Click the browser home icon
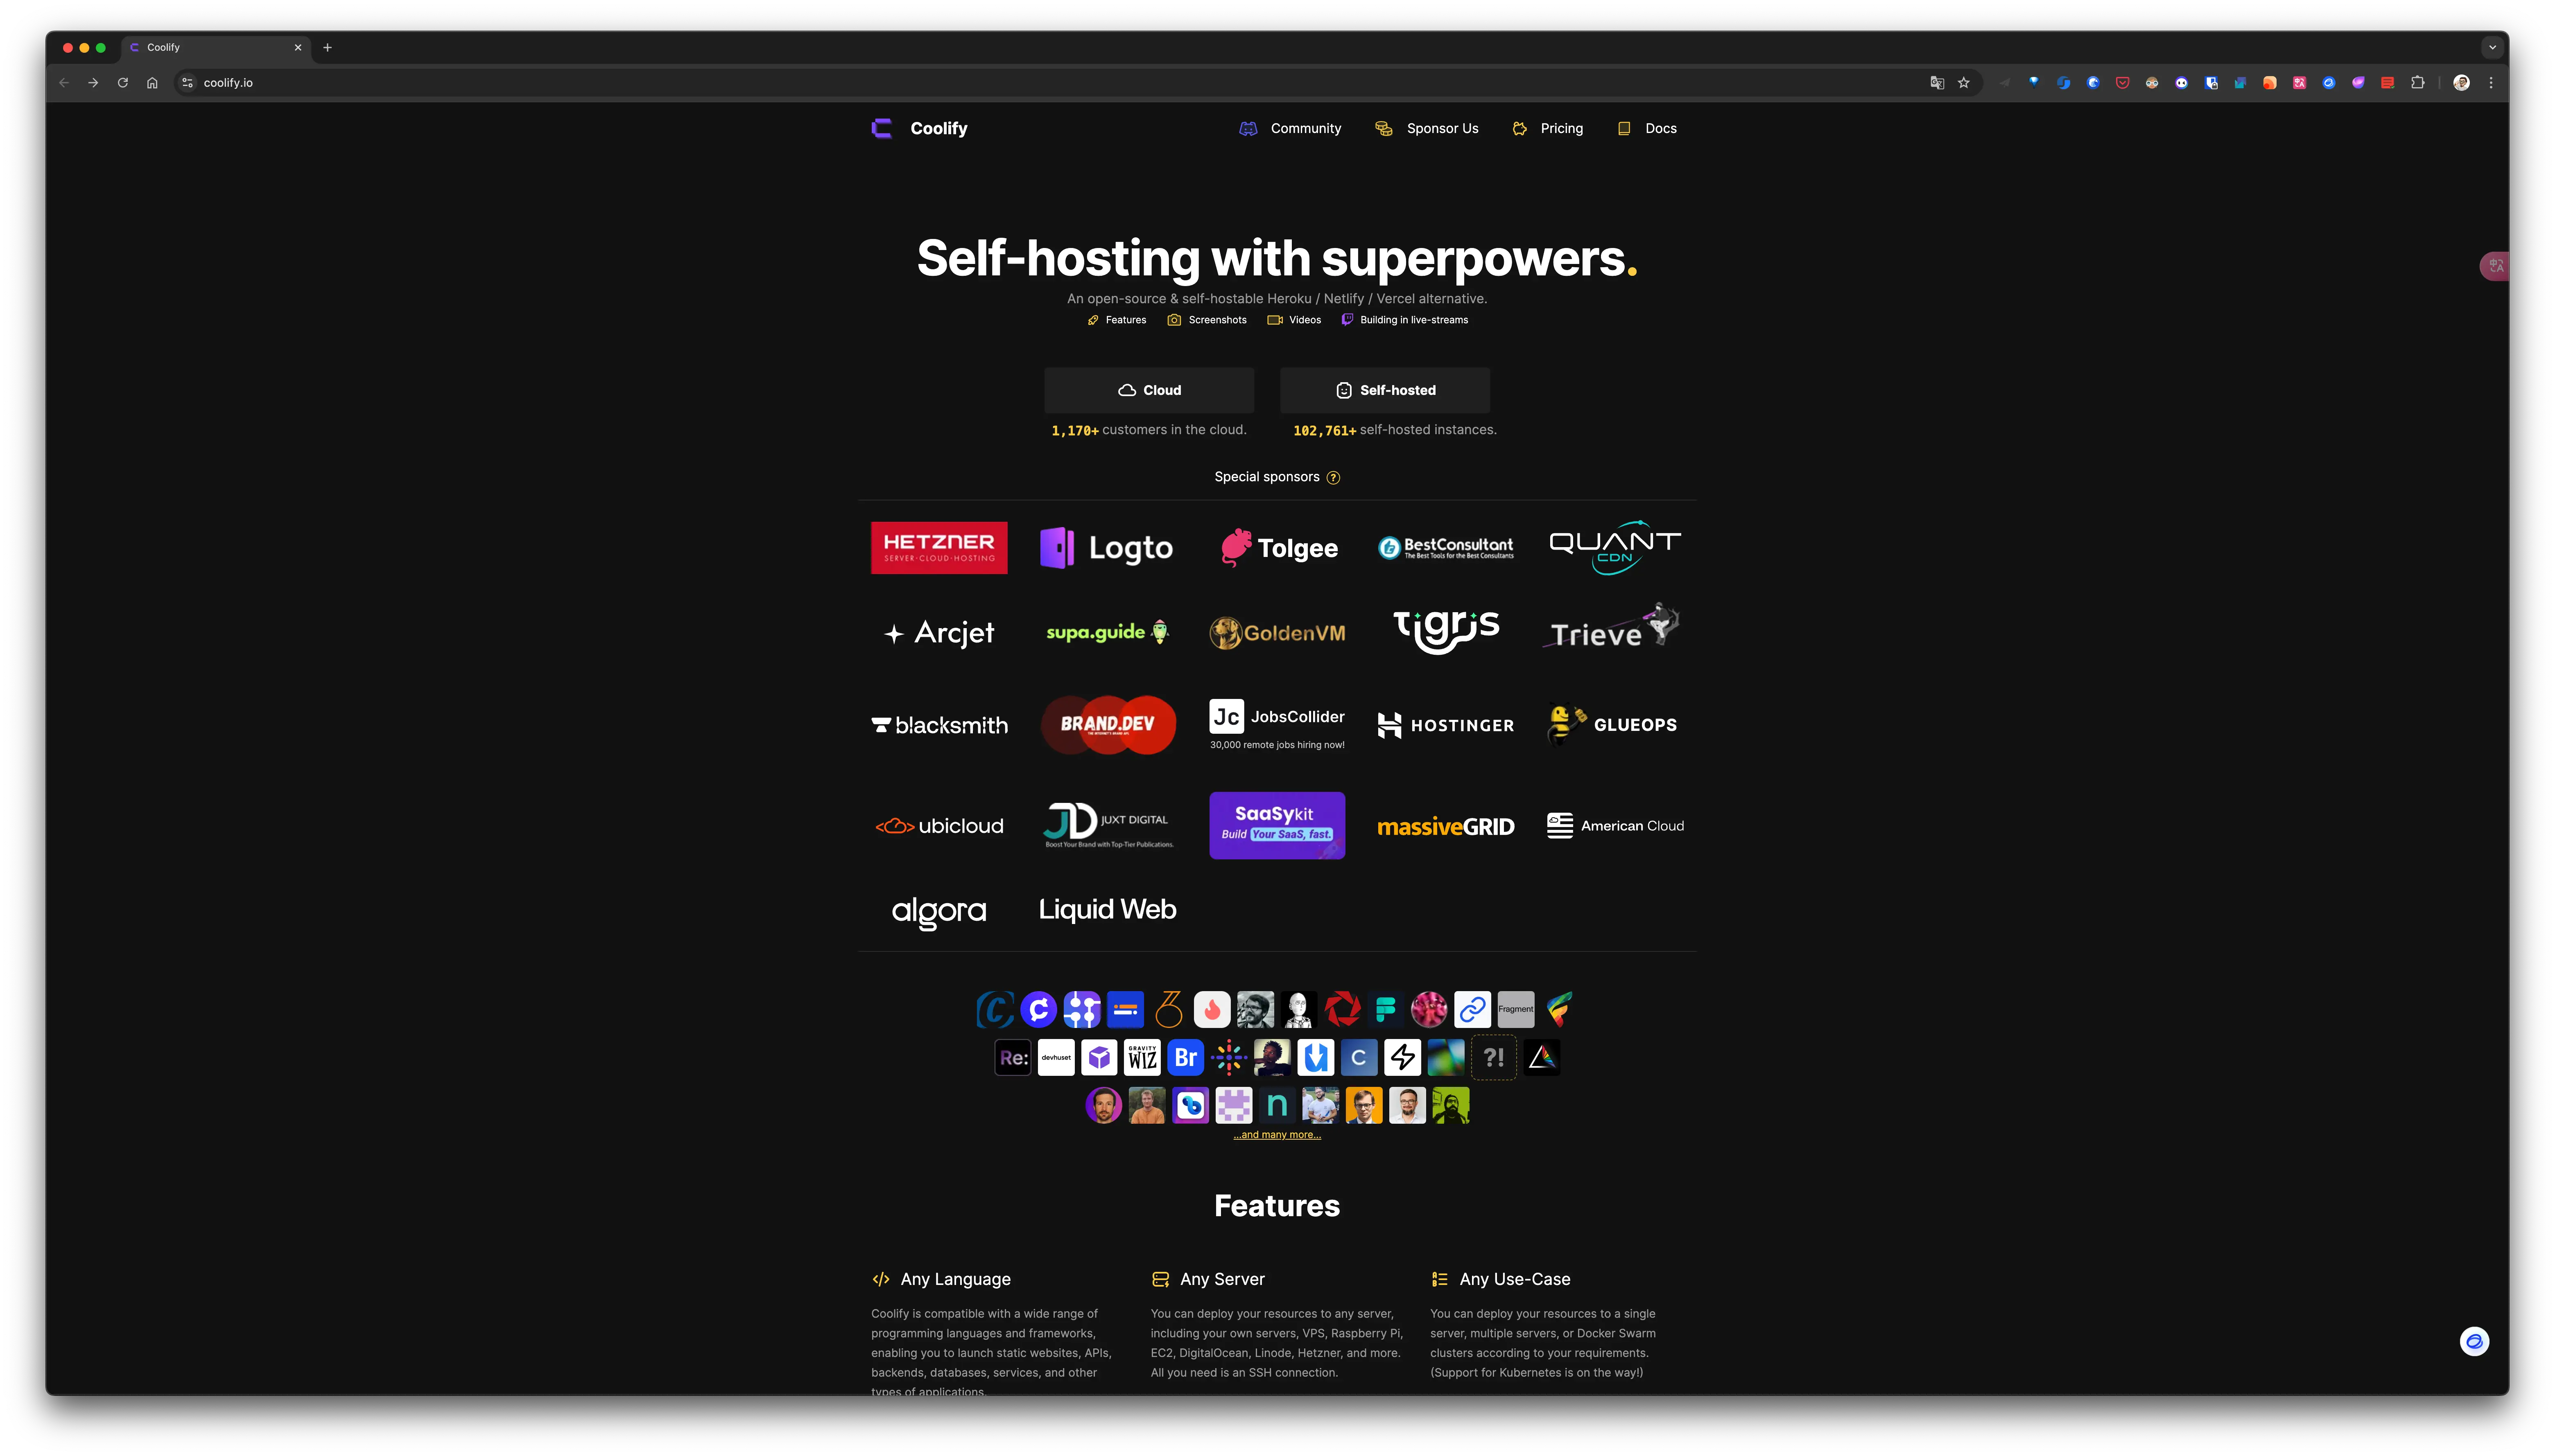The height and width of the screenshot is (1456, 2555). (152, 83)
